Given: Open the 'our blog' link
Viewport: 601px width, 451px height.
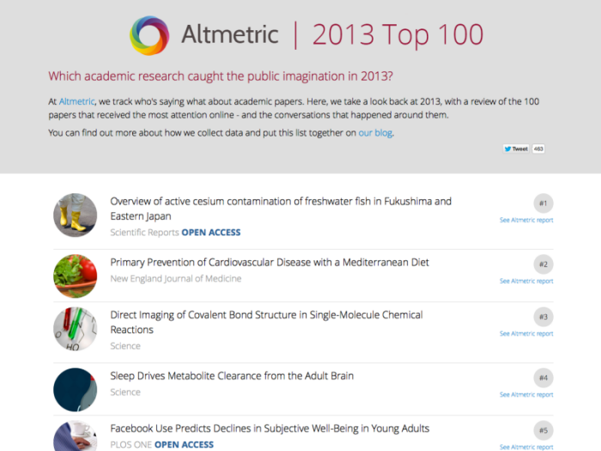Looking at the screenshot, I should (375, 132).
